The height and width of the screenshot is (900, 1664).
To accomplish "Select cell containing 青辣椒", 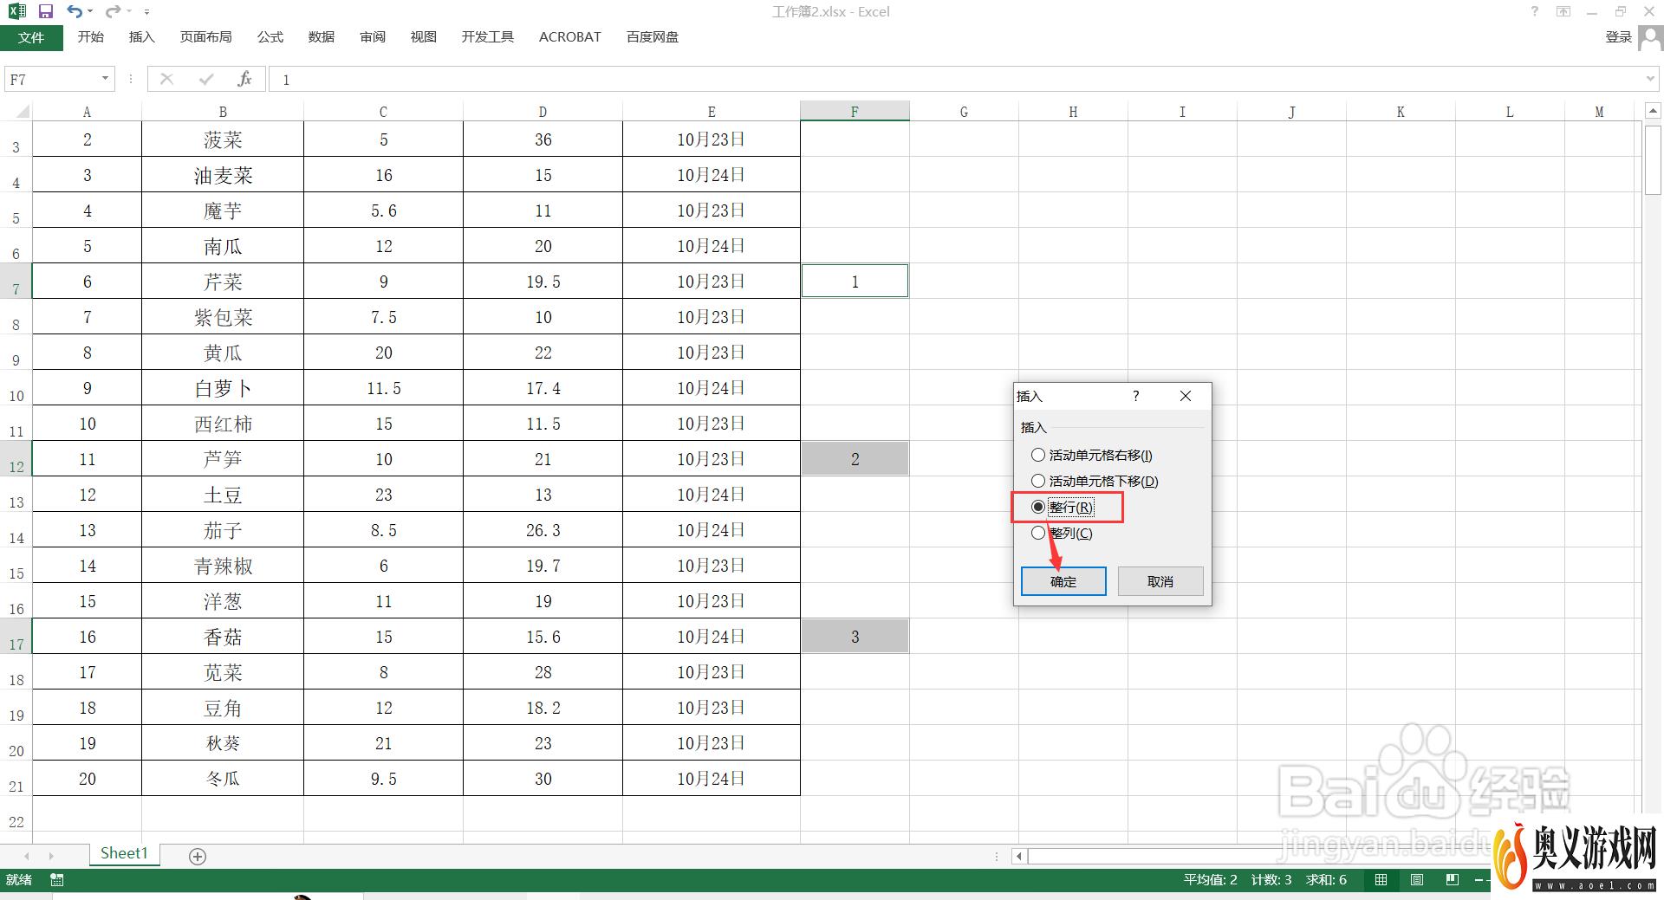I will (223, 566).
